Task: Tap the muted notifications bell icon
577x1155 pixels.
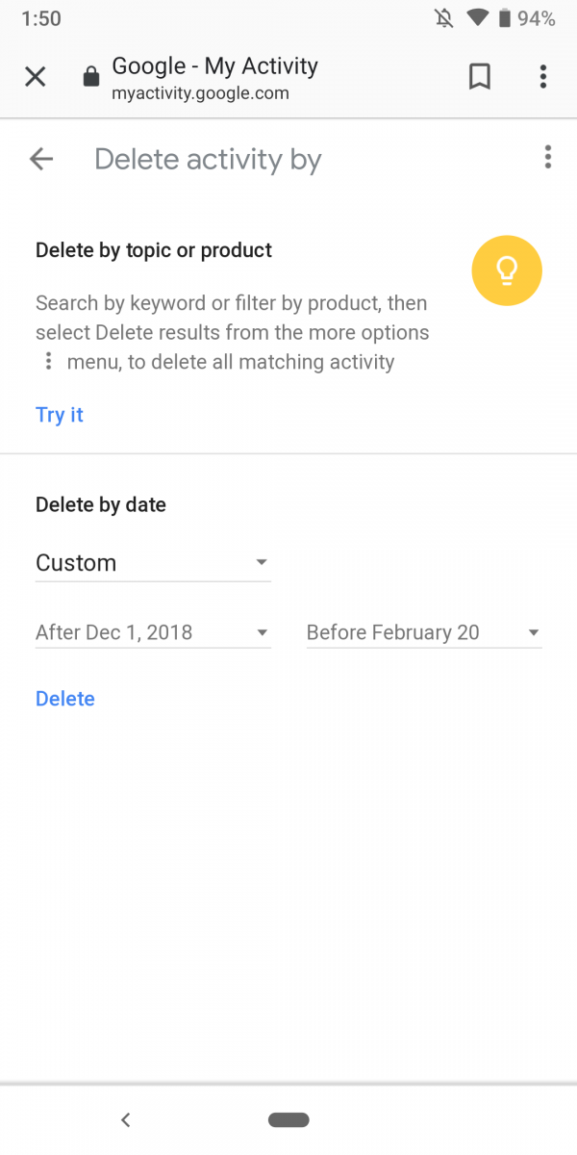Action: pyautogui.click(x=443, y=18)
